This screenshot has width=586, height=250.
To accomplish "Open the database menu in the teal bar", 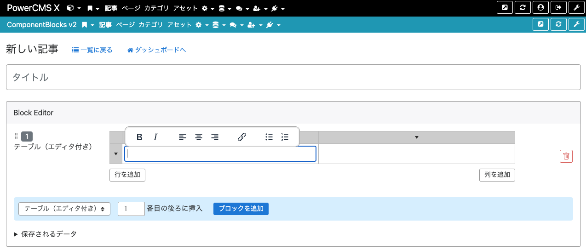I will [x=218, y=25].
